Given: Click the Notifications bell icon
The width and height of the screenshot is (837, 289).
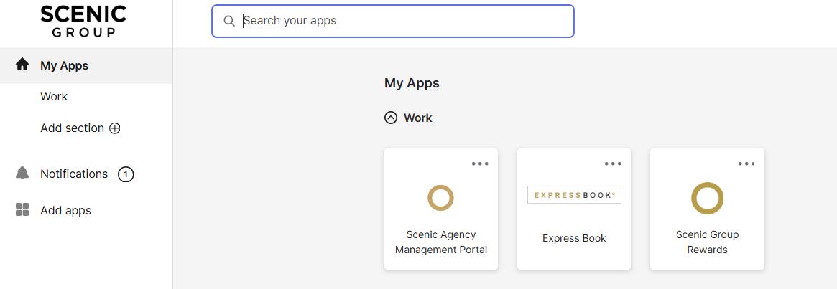Looking at the screenshot, I should [x=22, y=174].
